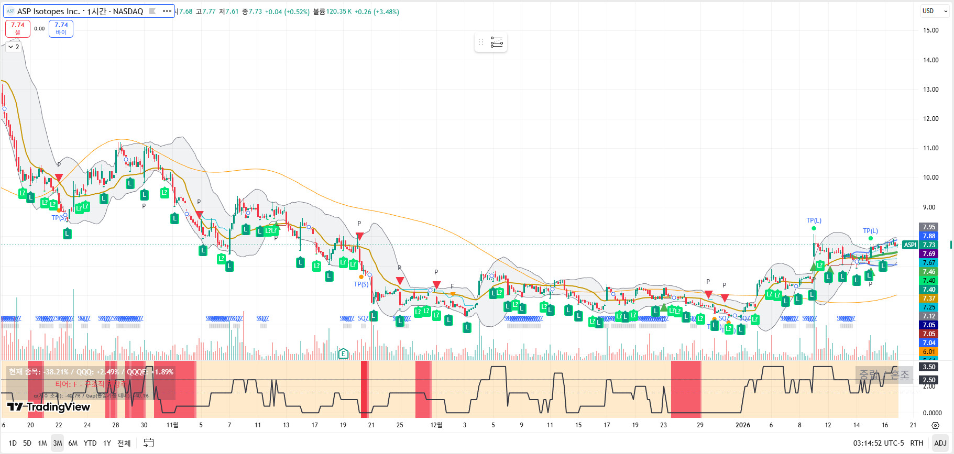Switch to the YTD time range
This screenshot has width=954, height=454.
[90, 443]
